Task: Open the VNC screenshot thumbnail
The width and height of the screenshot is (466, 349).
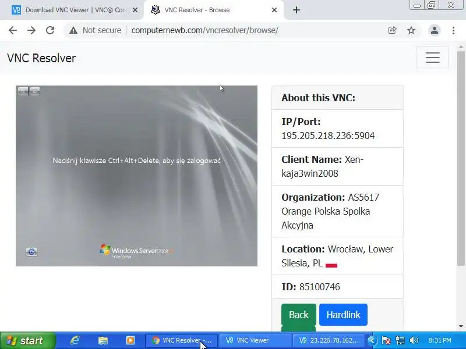Action: [x=136, y=176]
